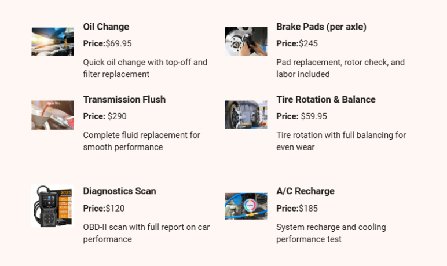Click the $185 A/C recharge price

click(308, 209)
